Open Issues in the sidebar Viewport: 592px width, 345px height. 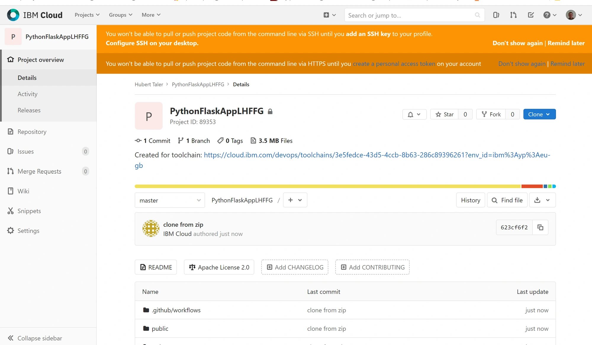pos(25,152)
